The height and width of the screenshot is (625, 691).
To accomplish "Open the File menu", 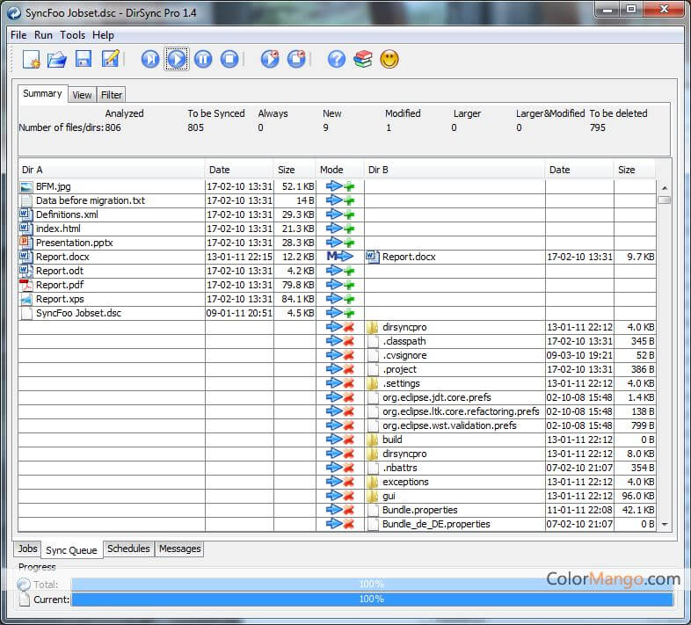I will pos(18,35).
